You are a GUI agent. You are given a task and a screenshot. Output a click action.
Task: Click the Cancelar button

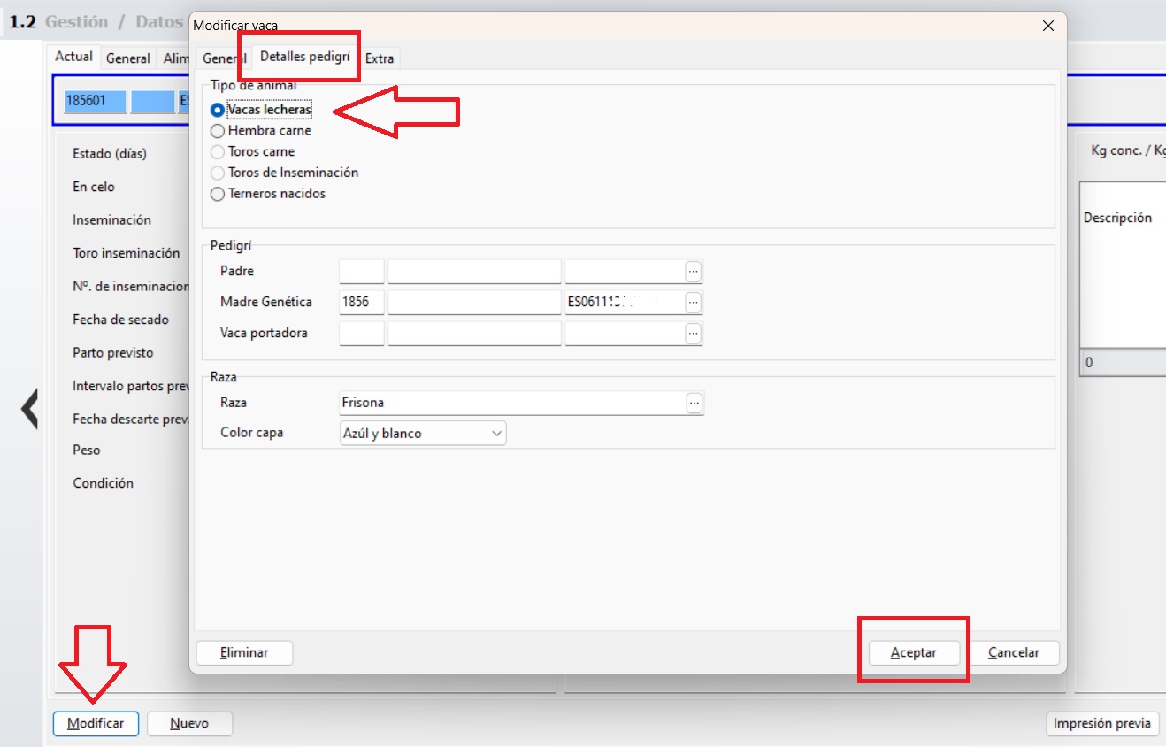(1013, 652)
